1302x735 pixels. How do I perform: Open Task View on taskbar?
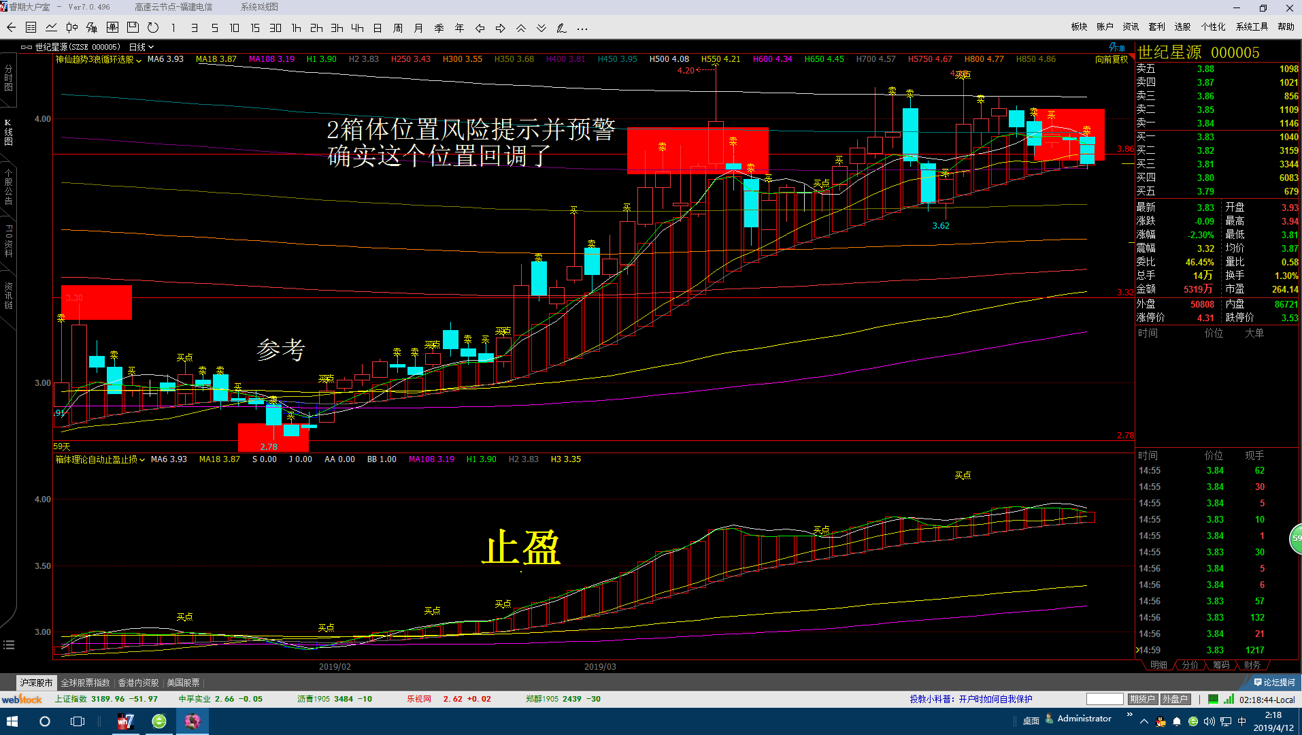[x=78, y=721]
